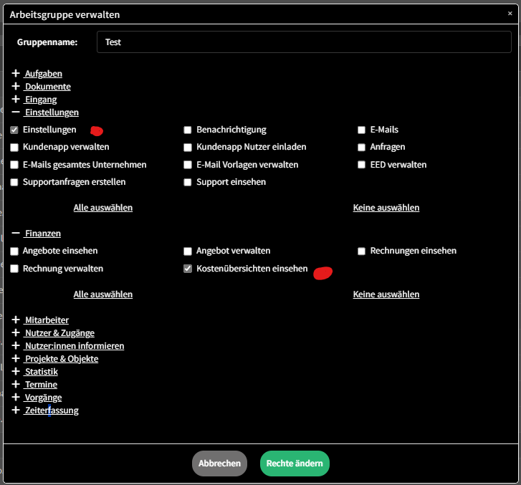
Task: Expand the Zeiterfassung plus icon
Action: 16,410
